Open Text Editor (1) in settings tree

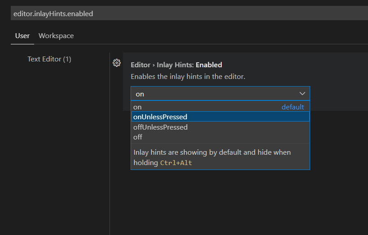pyautogui.click(x=49, y=59)
